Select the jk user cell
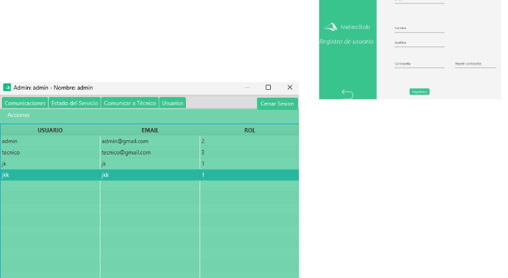 point(50,164)
